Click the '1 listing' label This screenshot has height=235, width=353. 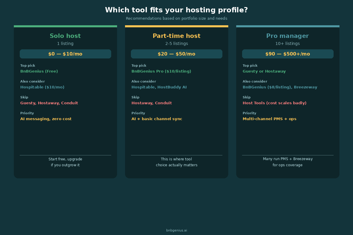[65, 43]
